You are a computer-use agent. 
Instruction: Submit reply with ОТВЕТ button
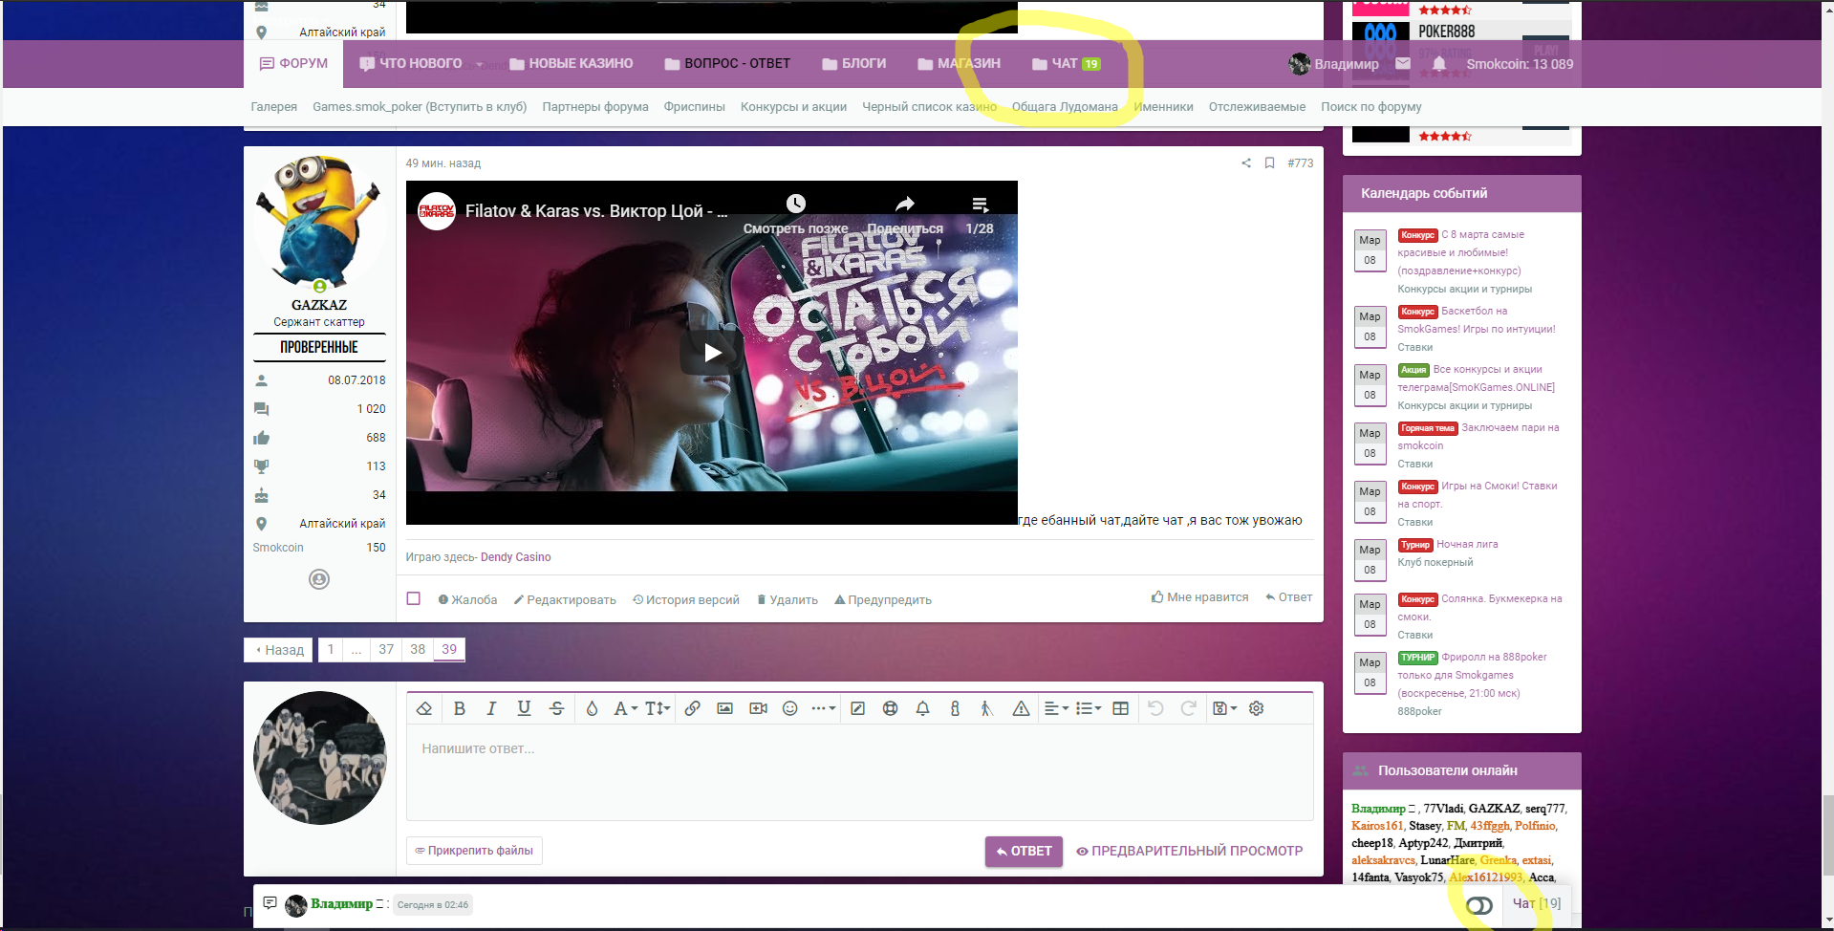(x=1024, y=851)
